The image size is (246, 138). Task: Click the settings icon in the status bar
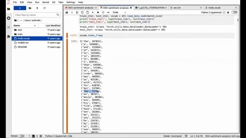pos(41,136)
